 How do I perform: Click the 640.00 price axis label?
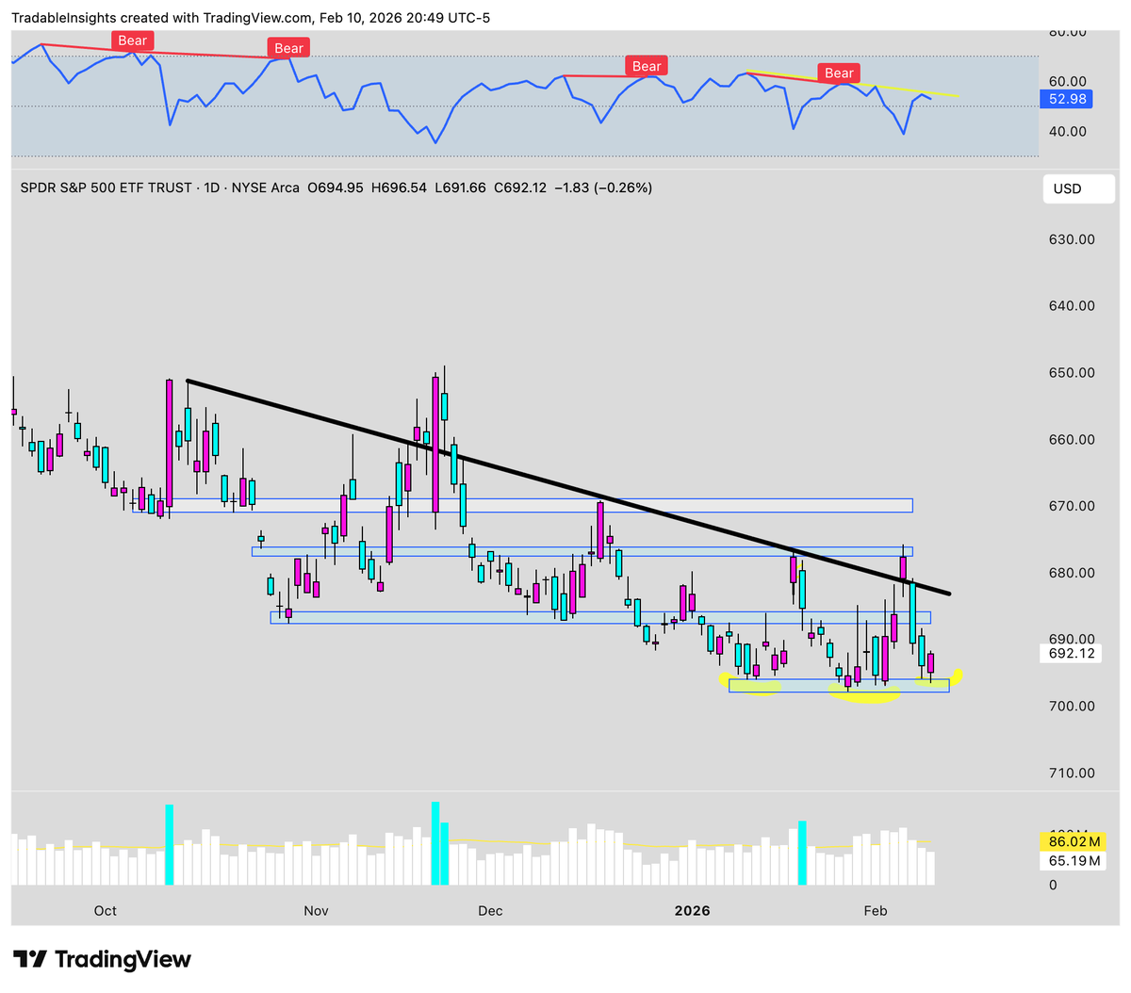tap(1073, 305)
